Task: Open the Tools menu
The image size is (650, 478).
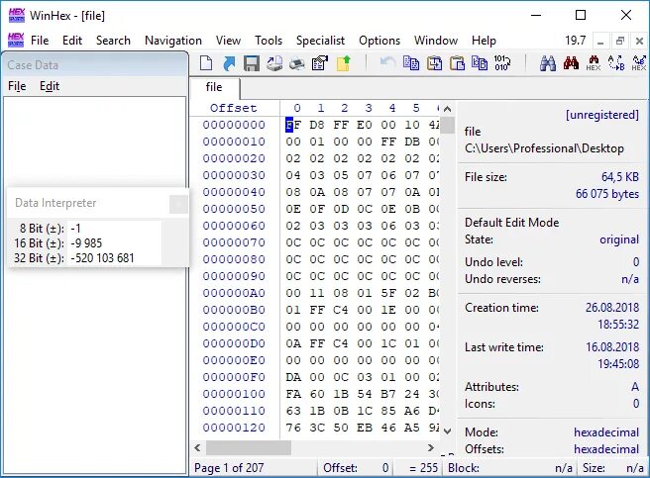Action: tap(269, 41)
